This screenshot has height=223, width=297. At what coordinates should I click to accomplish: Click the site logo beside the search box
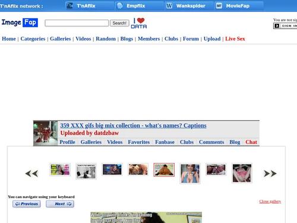pos(20,23)
